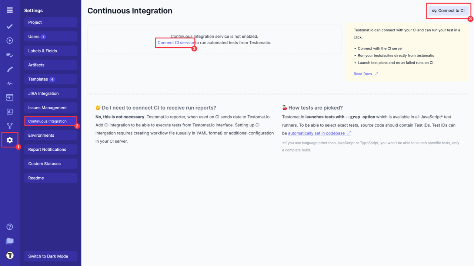
Task: Switch to Dark Mode
Action: pyautogui.click(x=51, y=256)
